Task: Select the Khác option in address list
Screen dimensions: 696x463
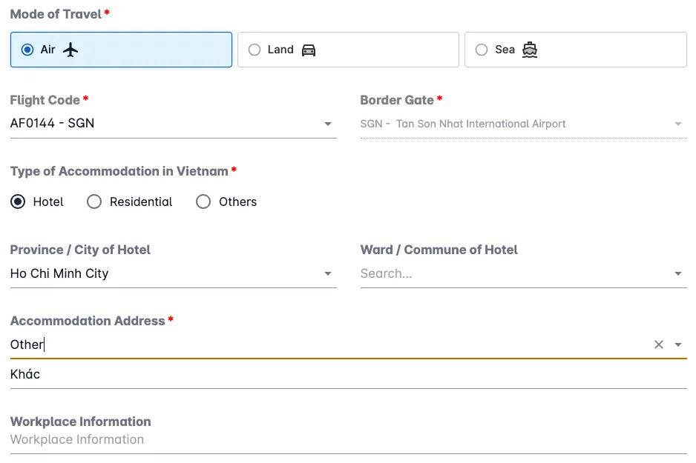Action: tap(349, 374)
